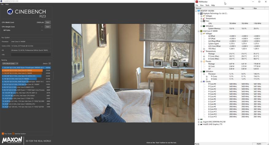Select the Intel Core i7-7700K ranking row
The height and width of the screenshot is (145, 269).
coord(26,99)
